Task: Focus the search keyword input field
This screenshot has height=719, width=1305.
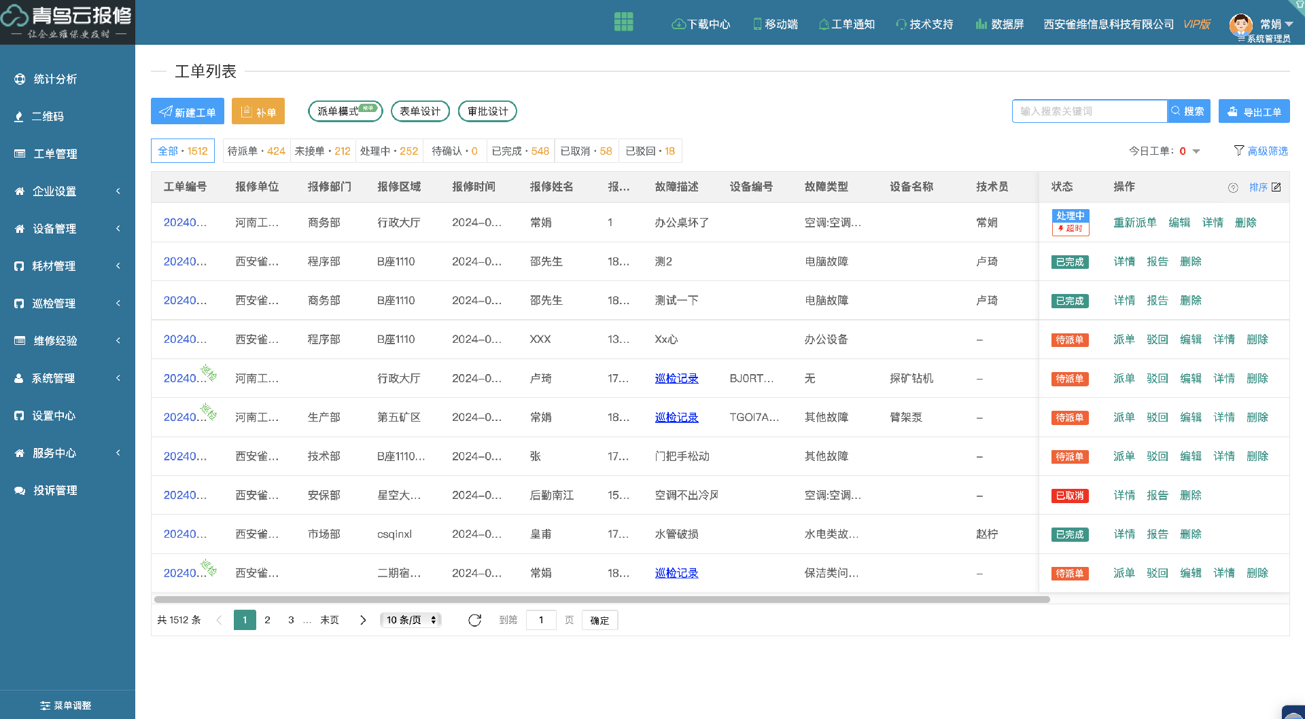Action: [1089, 111]
